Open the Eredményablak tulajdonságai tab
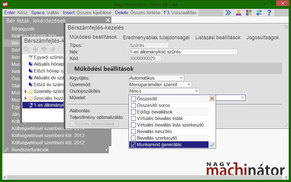Screen dimensions: 291x182 156,38
